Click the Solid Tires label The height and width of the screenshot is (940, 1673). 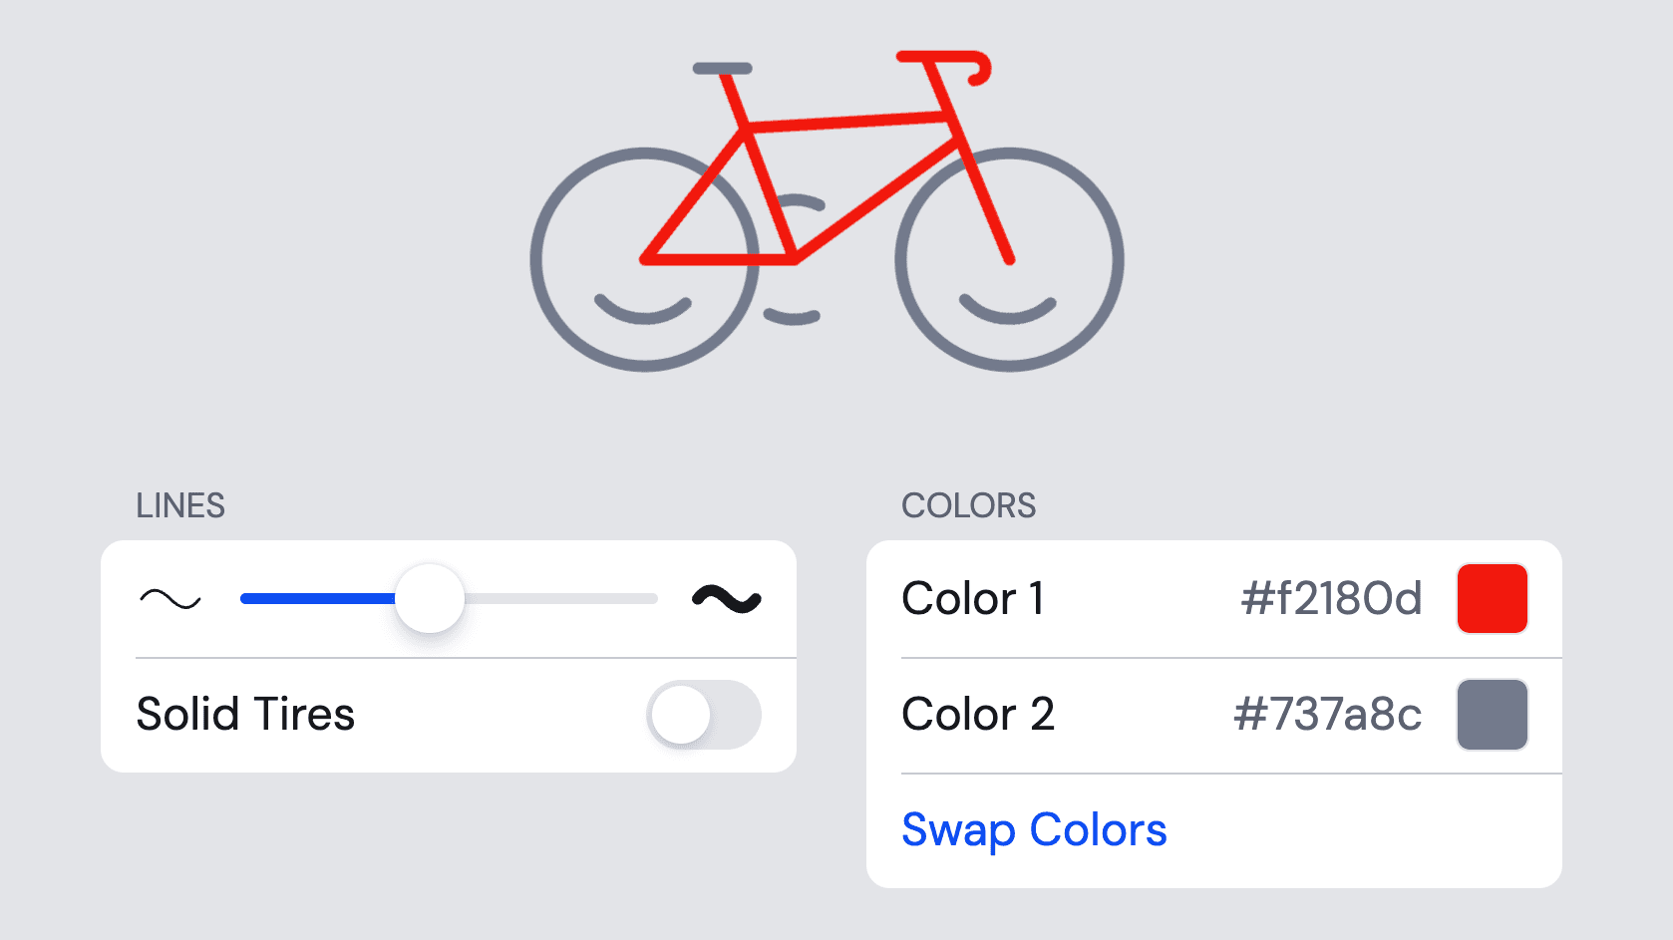[246, 715]
